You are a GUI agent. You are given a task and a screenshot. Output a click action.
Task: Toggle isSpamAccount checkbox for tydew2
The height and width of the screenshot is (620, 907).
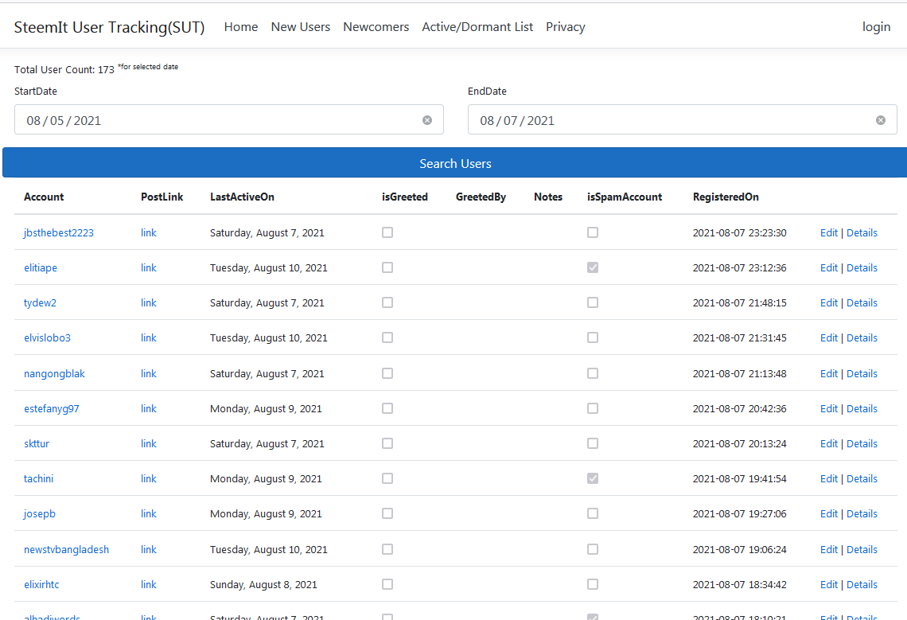[x=592, y=302]
